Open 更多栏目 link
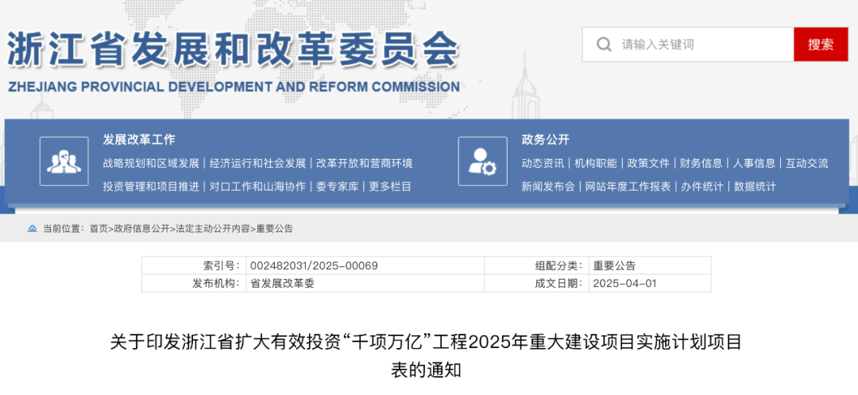 (390, 187)
